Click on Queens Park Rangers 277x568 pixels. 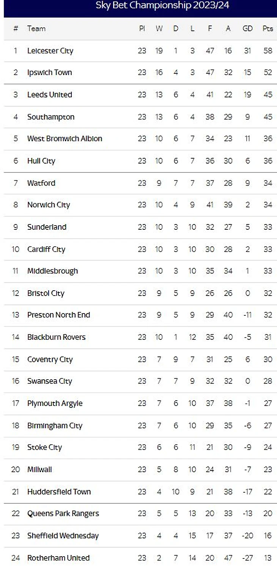[63, 513]
